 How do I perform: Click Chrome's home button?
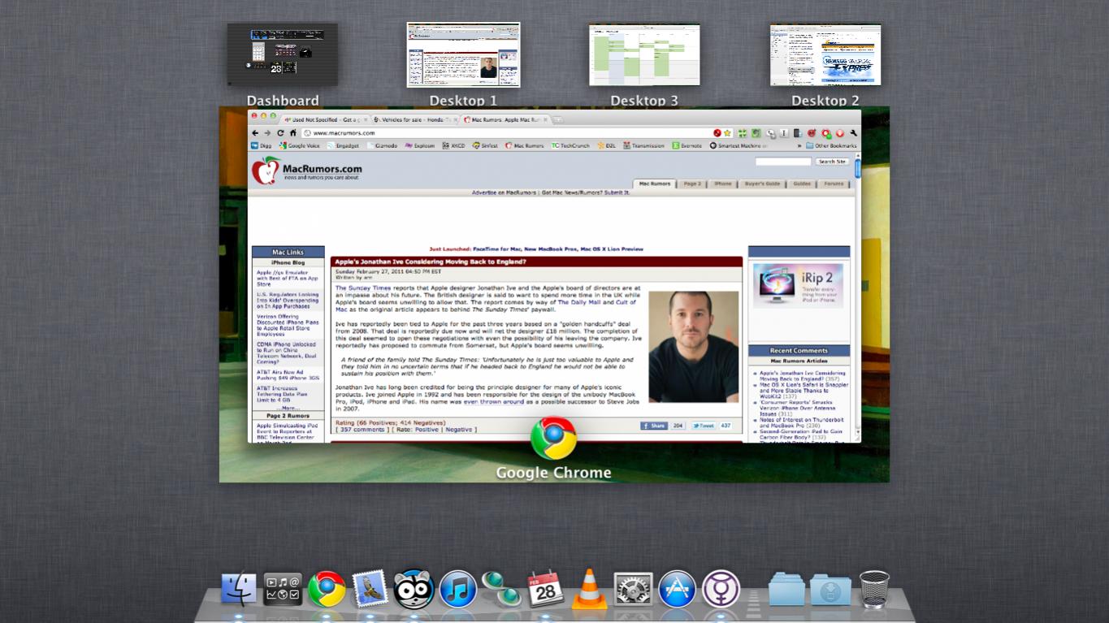point(293,133)
